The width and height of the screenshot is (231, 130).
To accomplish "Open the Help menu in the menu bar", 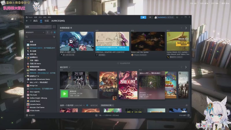I will (49, 17).
